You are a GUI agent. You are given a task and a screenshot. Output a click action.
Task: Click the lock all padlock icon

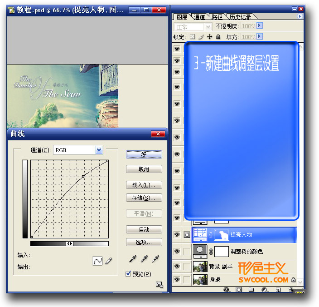pos(218,37)
